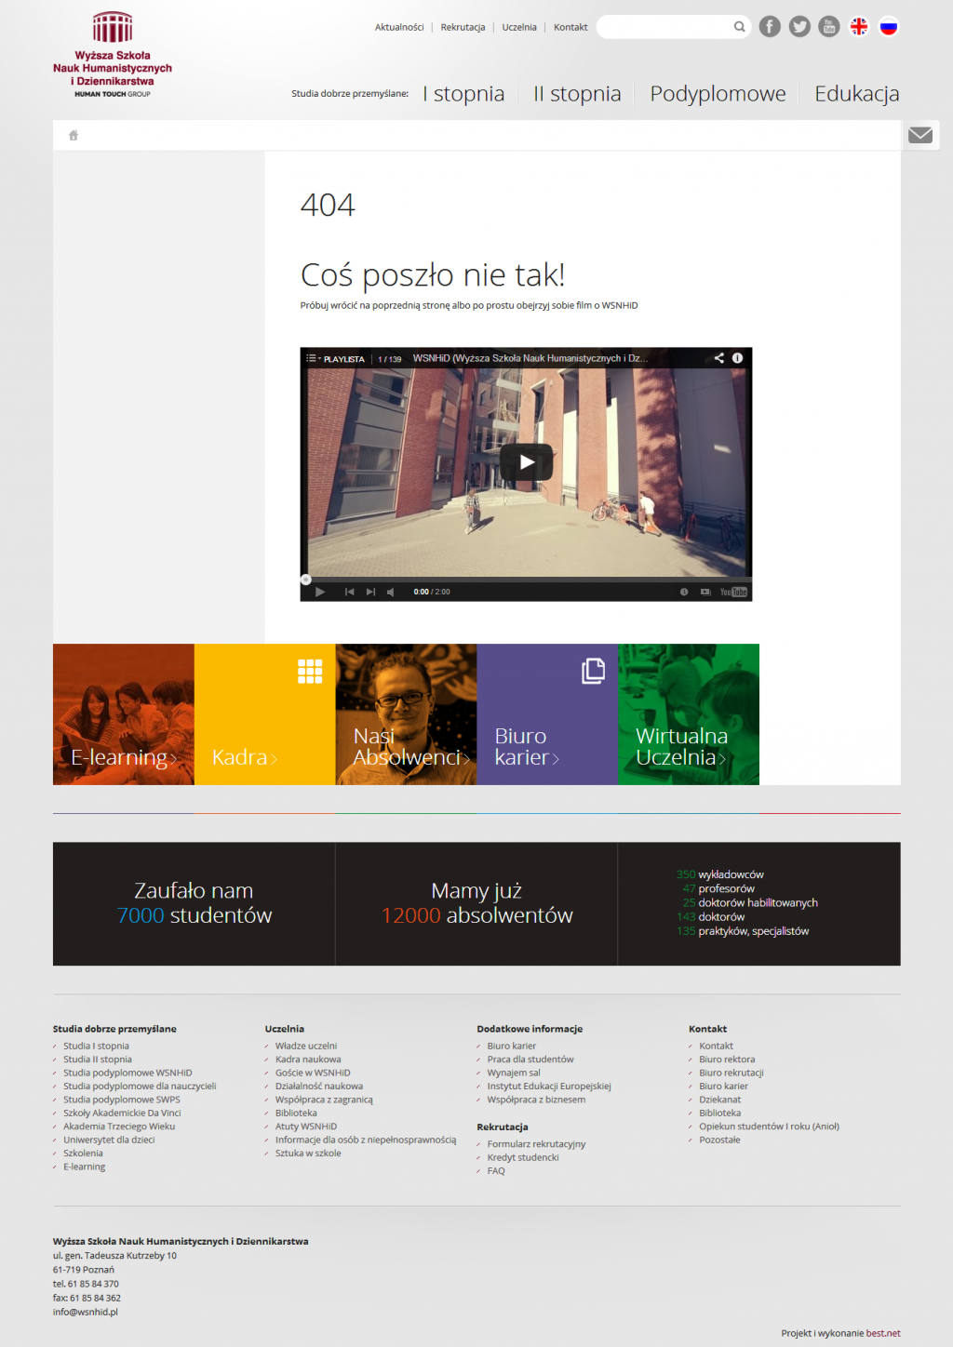Open the Facebook page icon
This screenshot has height=1347, width=953.
tap(769, 27)
